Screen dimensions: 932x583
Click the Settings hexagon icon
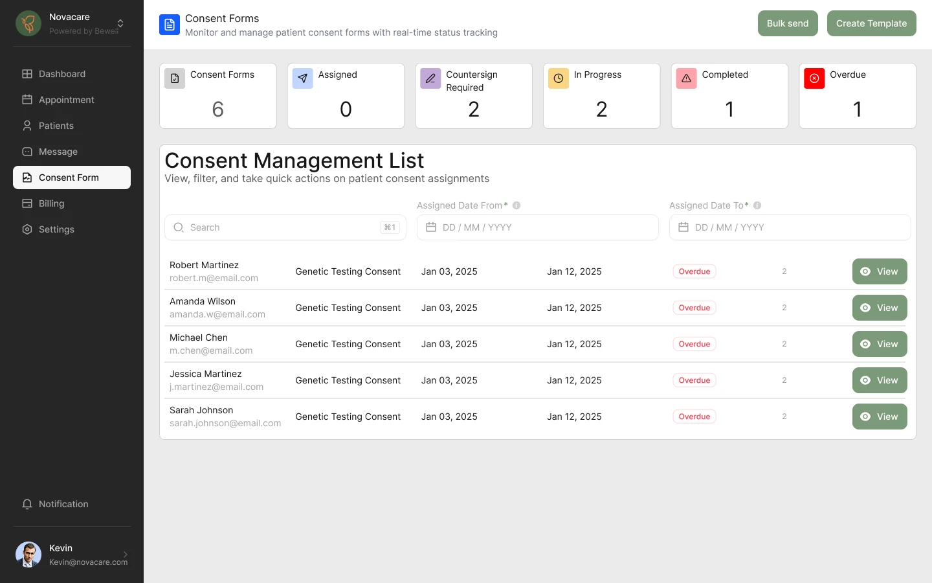pos(27,229)
